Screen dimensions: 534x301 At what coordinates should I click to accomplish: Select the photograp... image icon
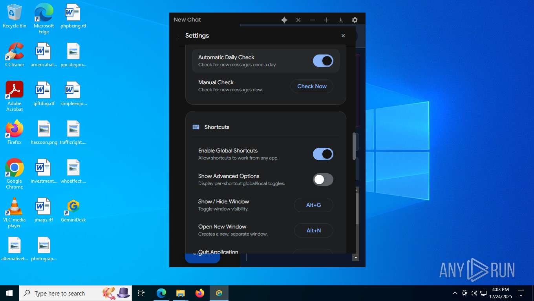[x=44, y=249]
